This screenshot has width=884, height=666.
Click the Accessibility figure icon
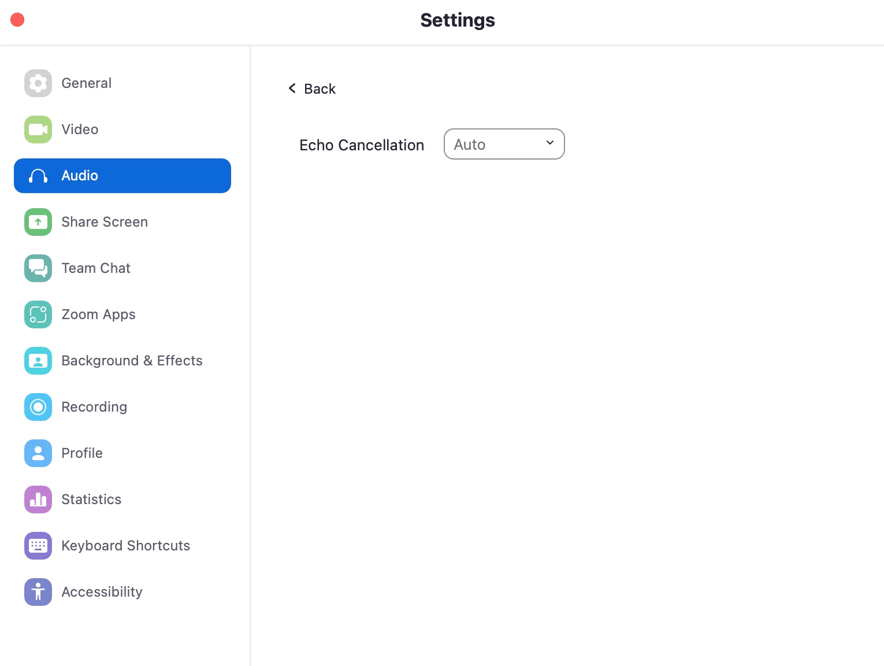point(38,592)
